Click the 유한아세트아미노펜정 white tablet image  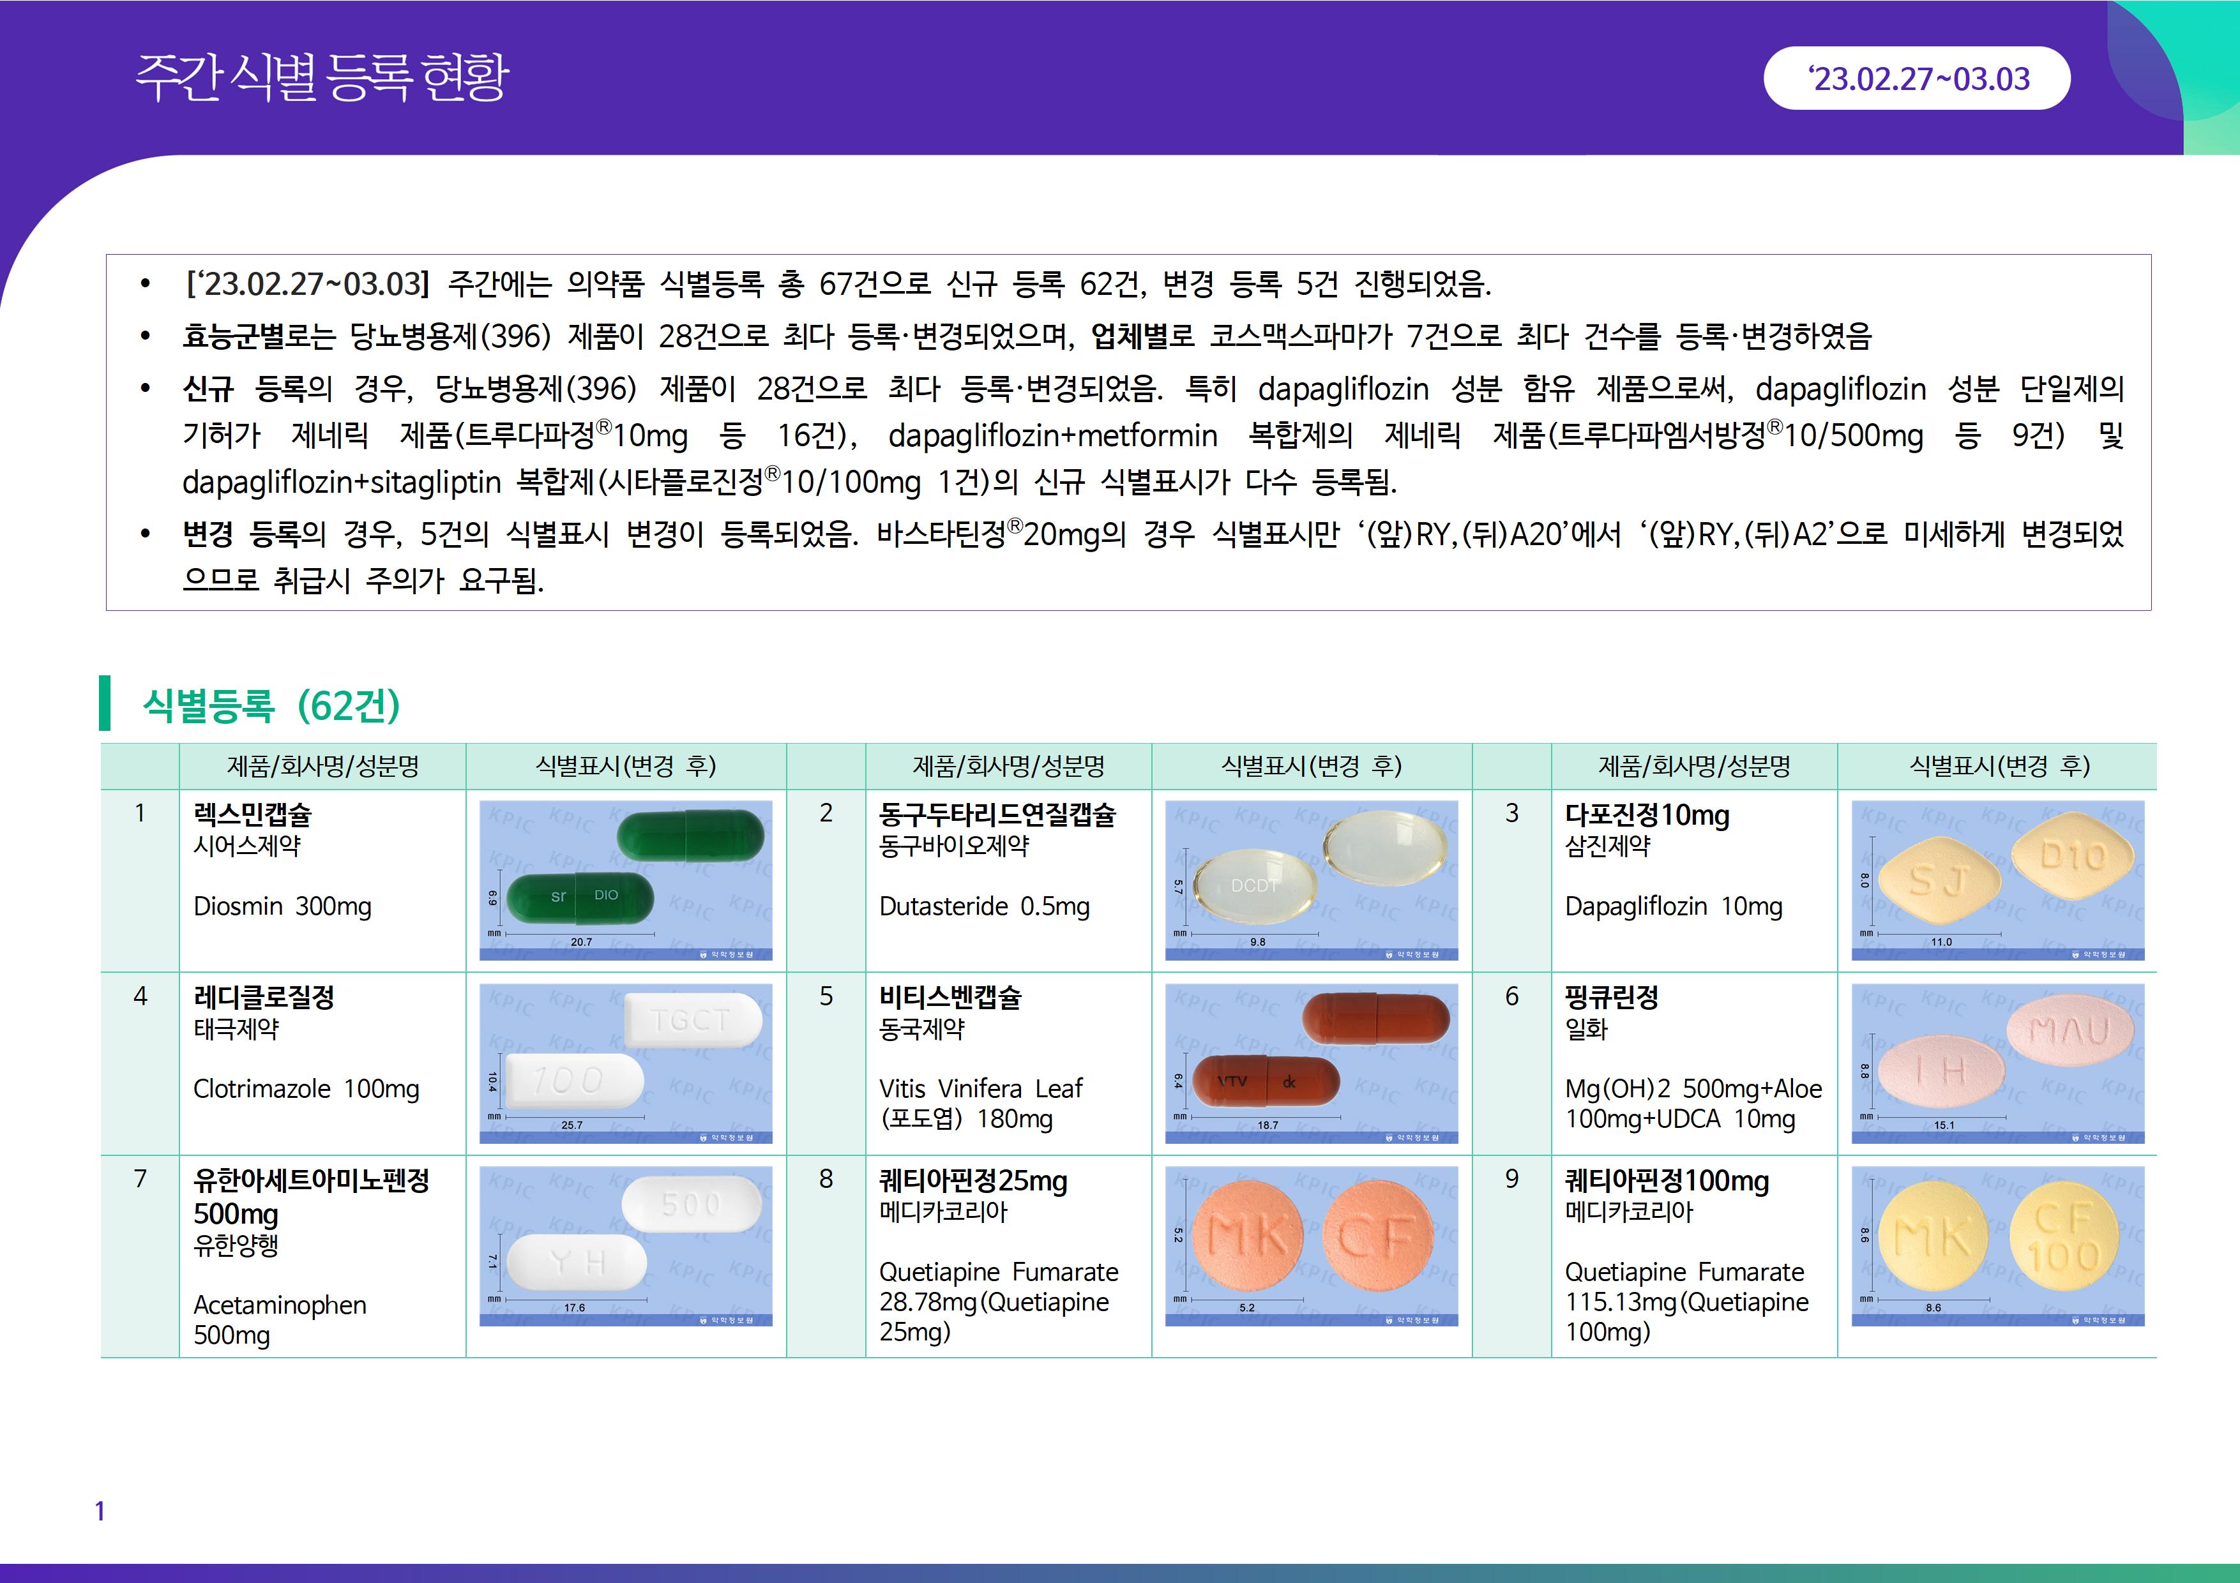625,1245
